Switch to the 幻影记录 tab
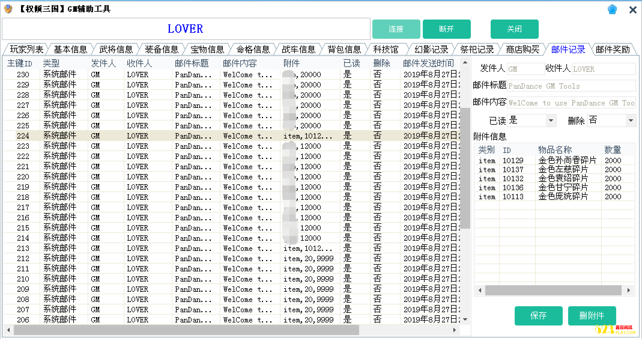Screen dimensions: 642x339 pyautogui.click(x=431, y=49)
